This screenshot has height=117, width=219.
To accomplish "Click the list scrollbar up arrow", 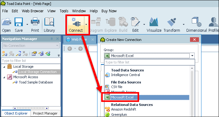I will click(192, 68).
